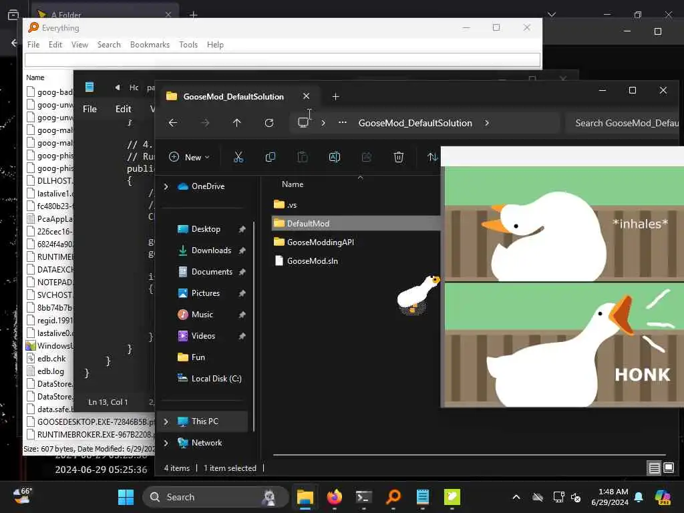Go up one folder level in Explorer
684x513 pixels.
point(237,123)
